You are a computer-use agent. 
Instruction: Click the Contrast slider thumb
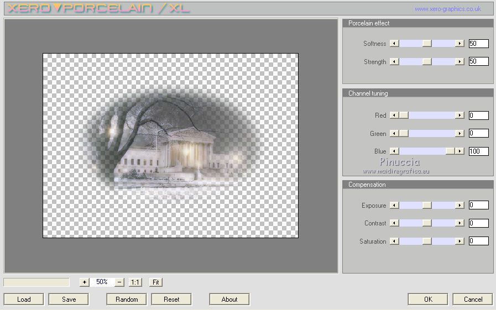427,223
